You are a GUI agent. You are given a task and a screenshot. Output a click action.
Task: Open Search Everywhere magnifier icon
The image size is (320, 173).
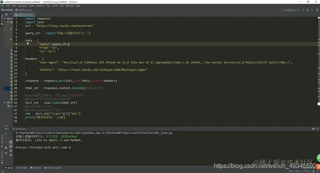tap(317, 10)
